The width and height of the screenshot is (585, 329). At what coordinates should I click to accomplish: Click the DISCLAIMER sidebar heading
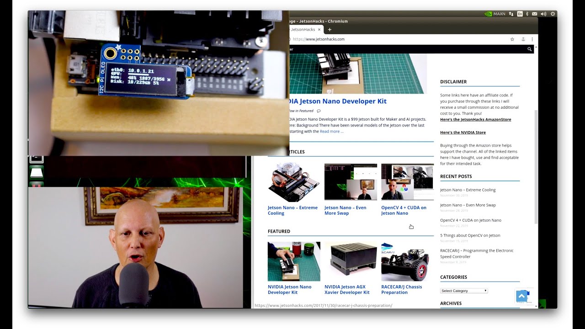(453, 82)
